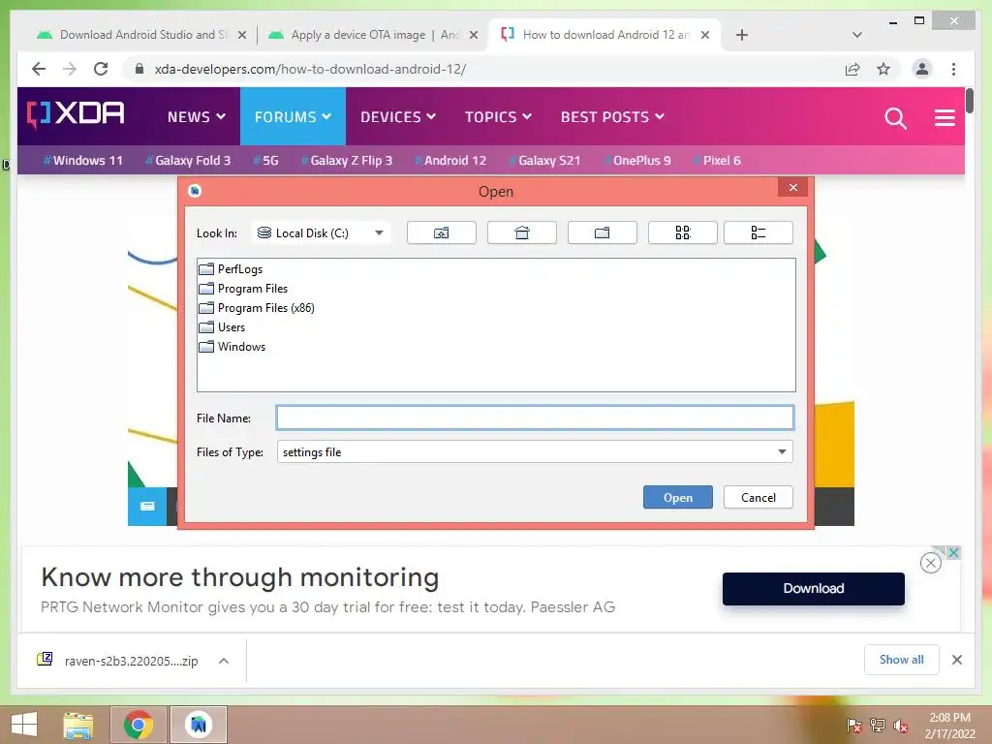
Task: Bookmark this page with the star
Action: [883, 69]
